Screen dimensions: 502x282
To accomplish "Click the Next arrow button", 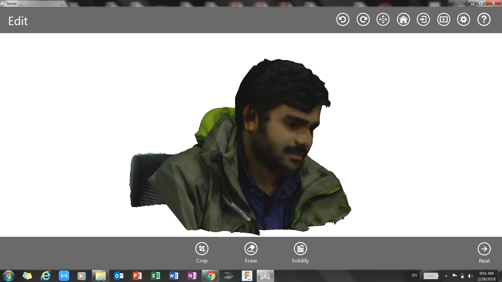I will pos(484,252).
